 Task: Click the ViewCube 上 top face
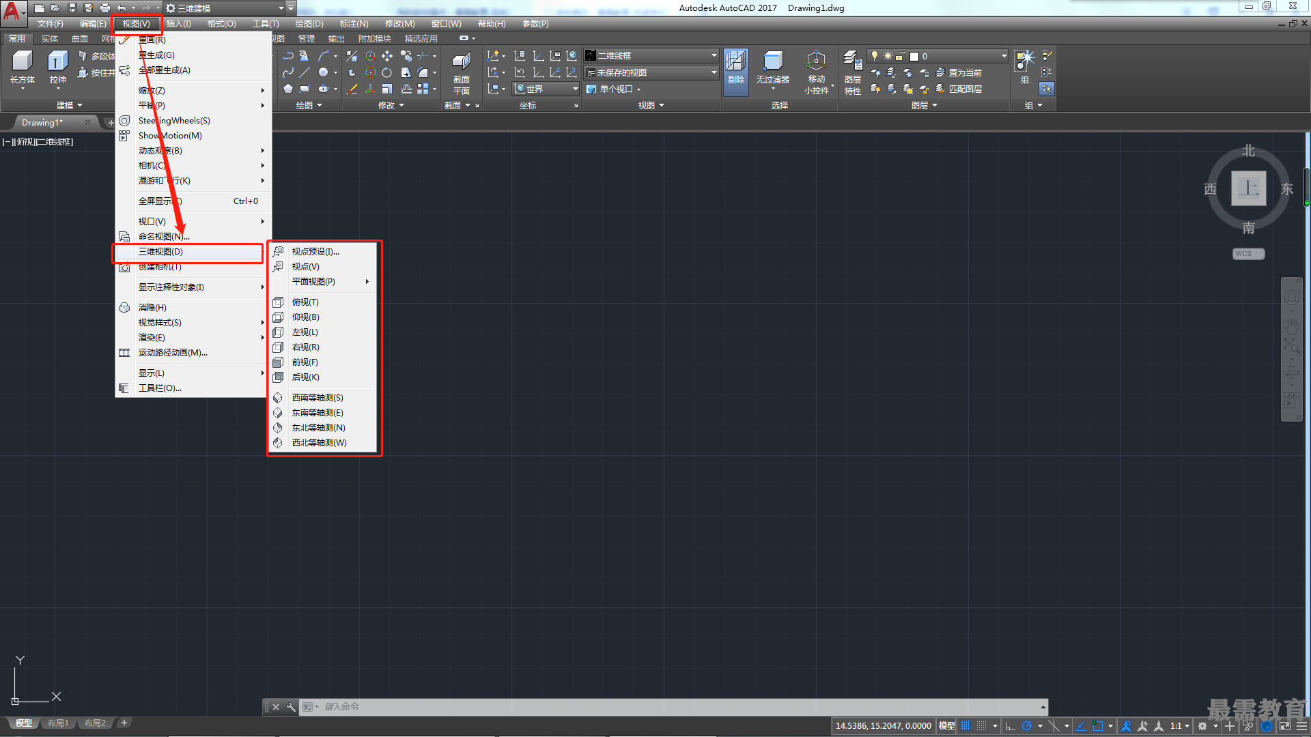1248,188
